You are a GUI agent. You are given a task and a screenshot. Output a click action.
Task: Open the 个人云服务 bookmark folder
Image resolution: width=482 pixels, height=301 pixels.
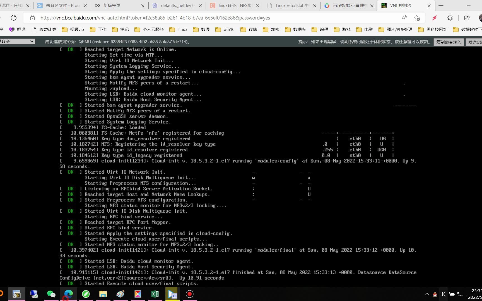tap(149, 30)
